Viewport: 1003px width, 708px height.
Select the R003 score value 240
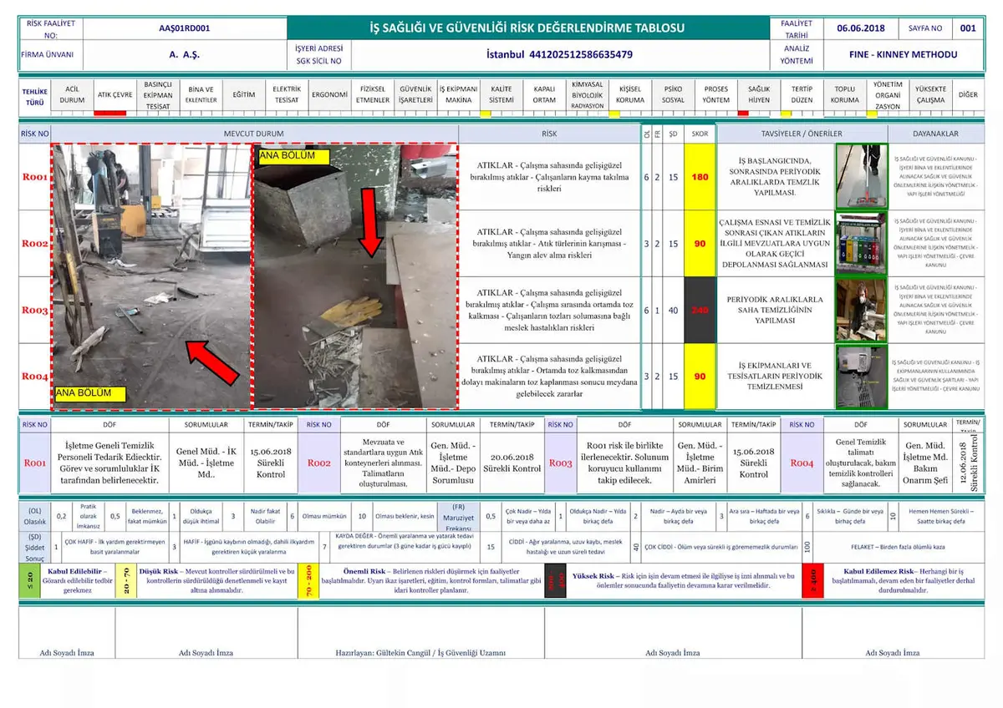[700, 310]
